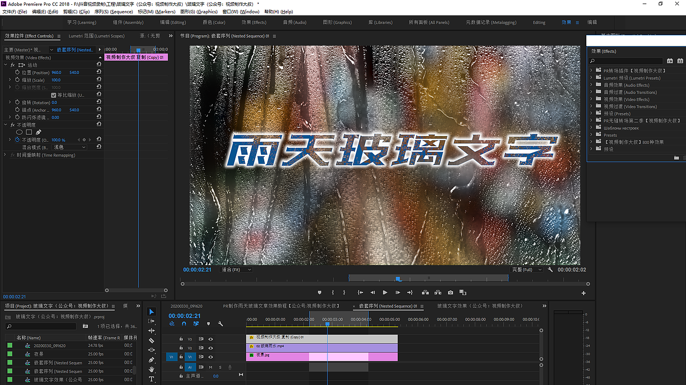Open the Fit zoom level dropdown

pos(236,270)
